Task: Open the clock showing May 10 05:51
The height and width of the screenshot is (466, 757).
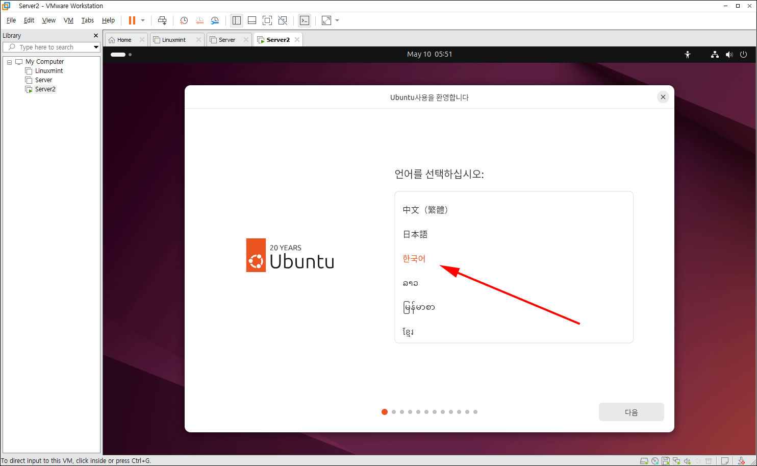Action: pos(430,54)
